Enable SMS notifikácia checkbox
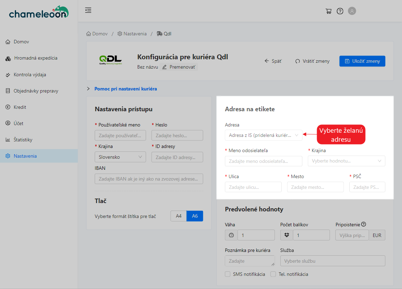This screenshot has height=289, width=402. click(x=228, y=274)
